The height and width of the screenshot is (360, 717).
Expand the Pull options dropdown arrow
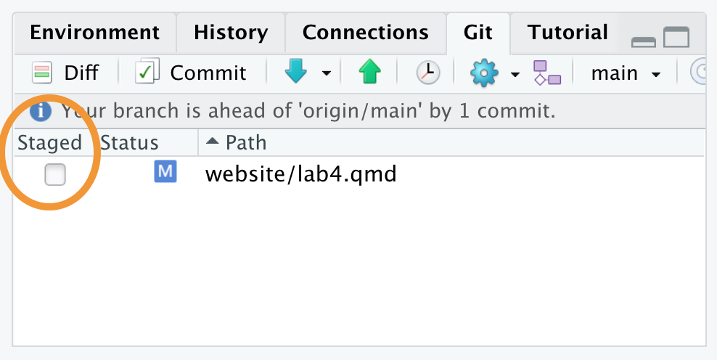pyautogui.click(x=327, y=73)
